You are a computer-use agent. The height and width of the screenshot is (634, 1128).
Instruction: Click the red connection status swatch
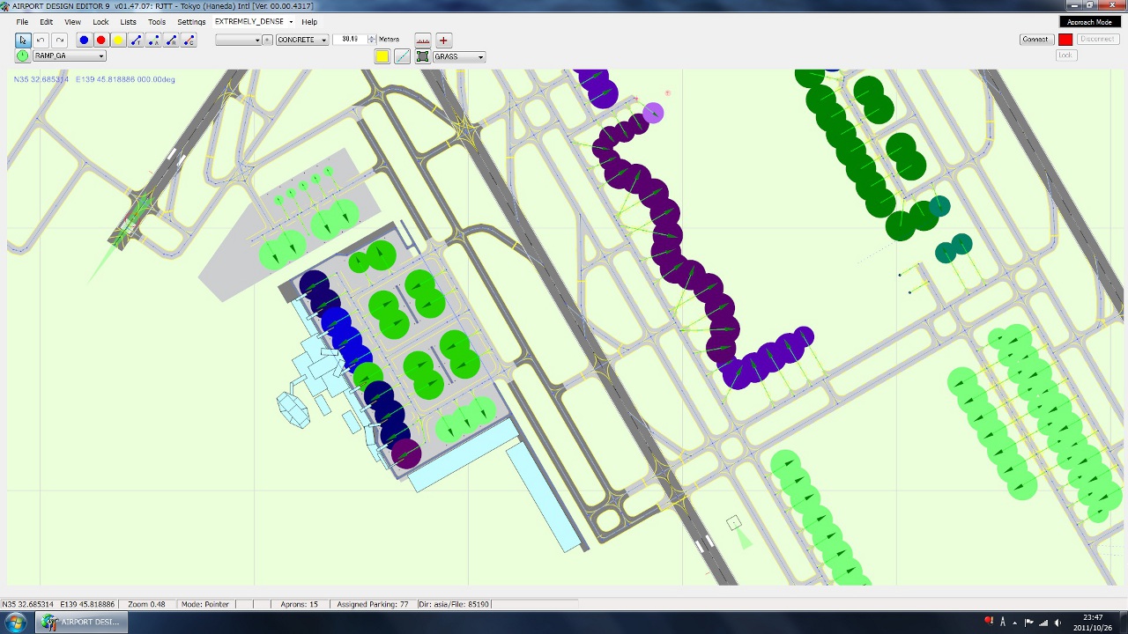click(x=1065, y=40)
